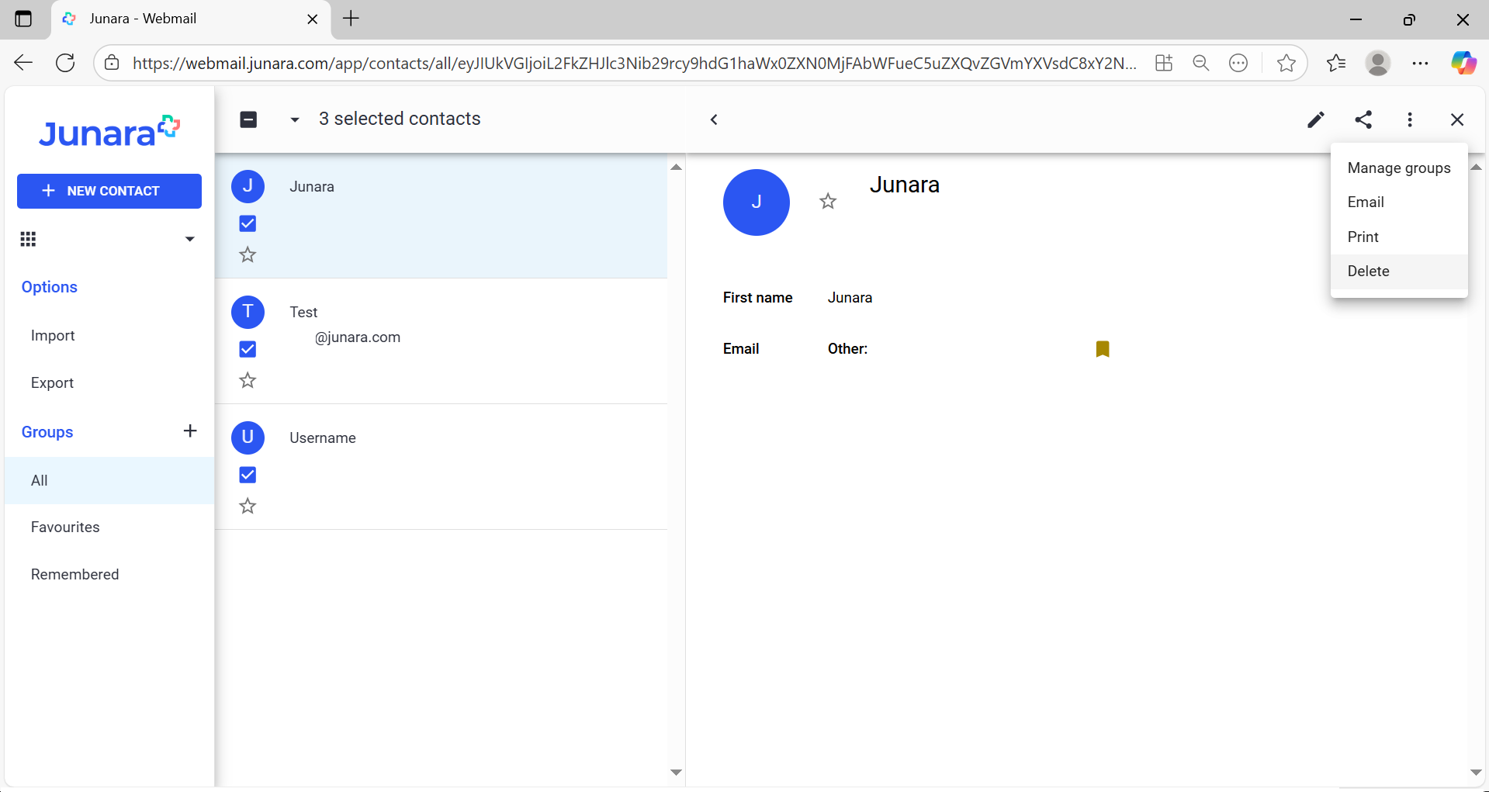Click the U avatar for Username contact
The height and width of the screenshot is (792, 1489).
pos(248,438)
